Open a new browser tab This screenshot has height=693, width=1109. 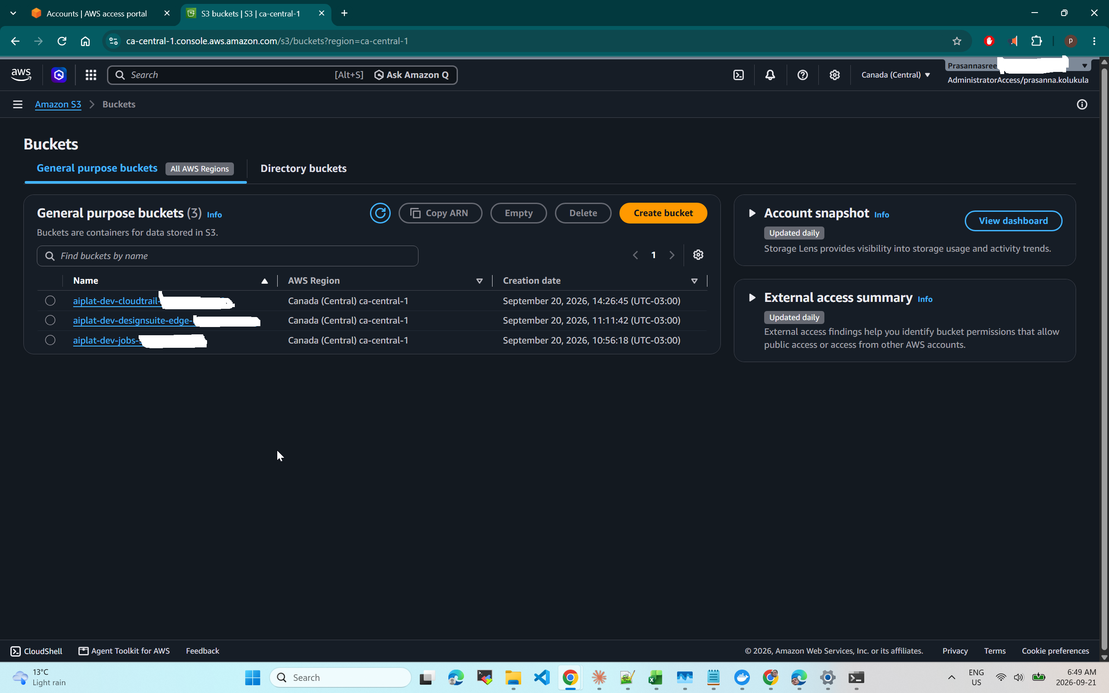click(x=344, y=13)
